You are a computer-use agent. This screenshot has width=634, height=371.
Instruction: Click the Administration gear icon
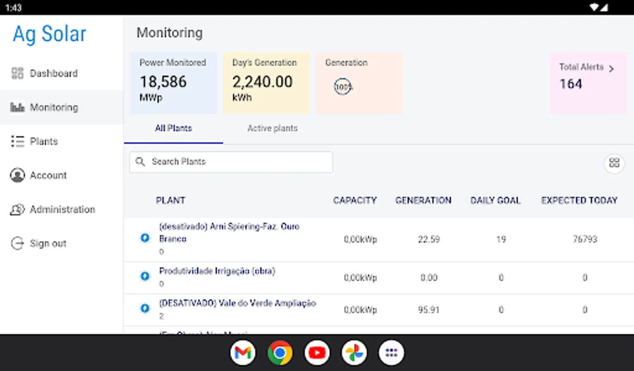[x=17, y=209]
